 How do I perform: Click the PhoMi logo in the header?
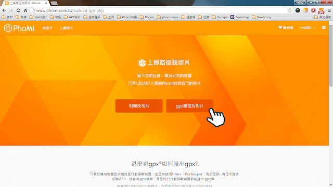(x=19, y=28)
